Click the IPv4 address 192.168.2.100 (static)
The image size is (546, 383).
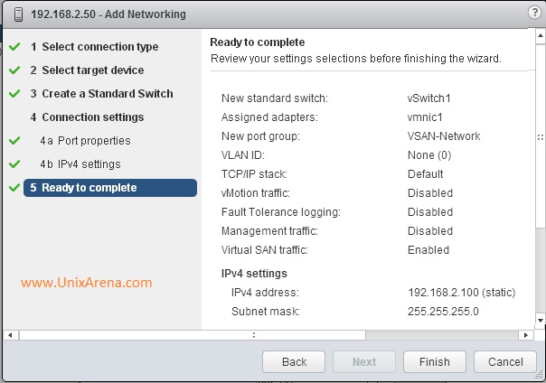pos(461,292)
